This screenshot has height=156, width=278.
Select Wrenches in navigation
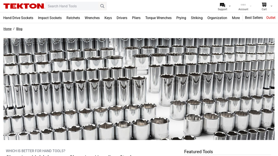click(x=92, y=18)
